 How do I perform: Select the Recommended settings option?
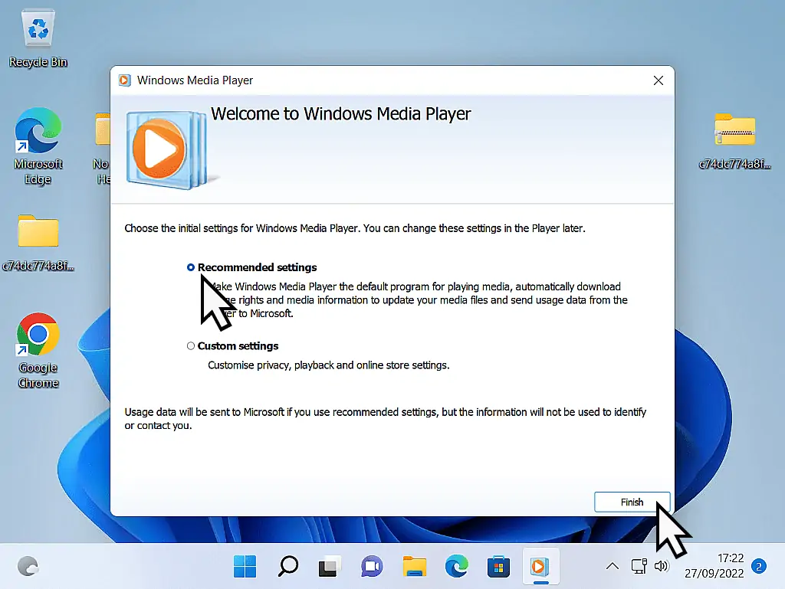coord(190,267)
